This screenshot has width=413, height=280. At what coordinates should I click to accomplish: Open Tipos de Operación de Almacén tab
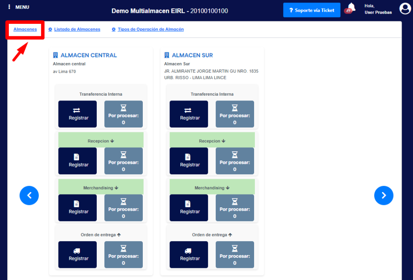pos(151,29)
